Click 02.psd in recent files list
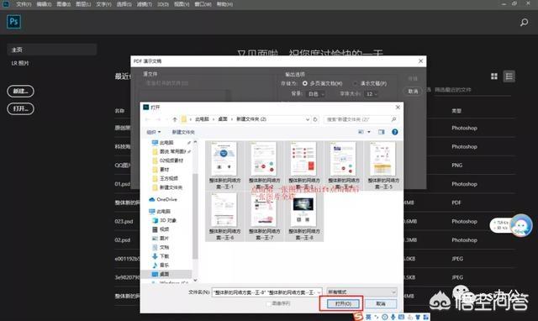 123,240
